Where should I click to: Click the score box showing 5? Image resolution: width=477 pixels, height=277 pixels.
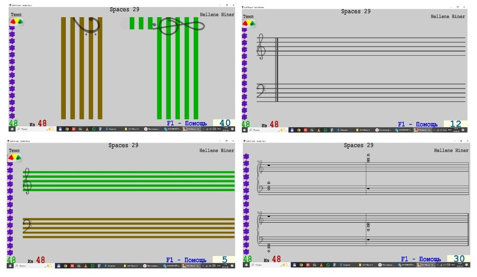224,260
